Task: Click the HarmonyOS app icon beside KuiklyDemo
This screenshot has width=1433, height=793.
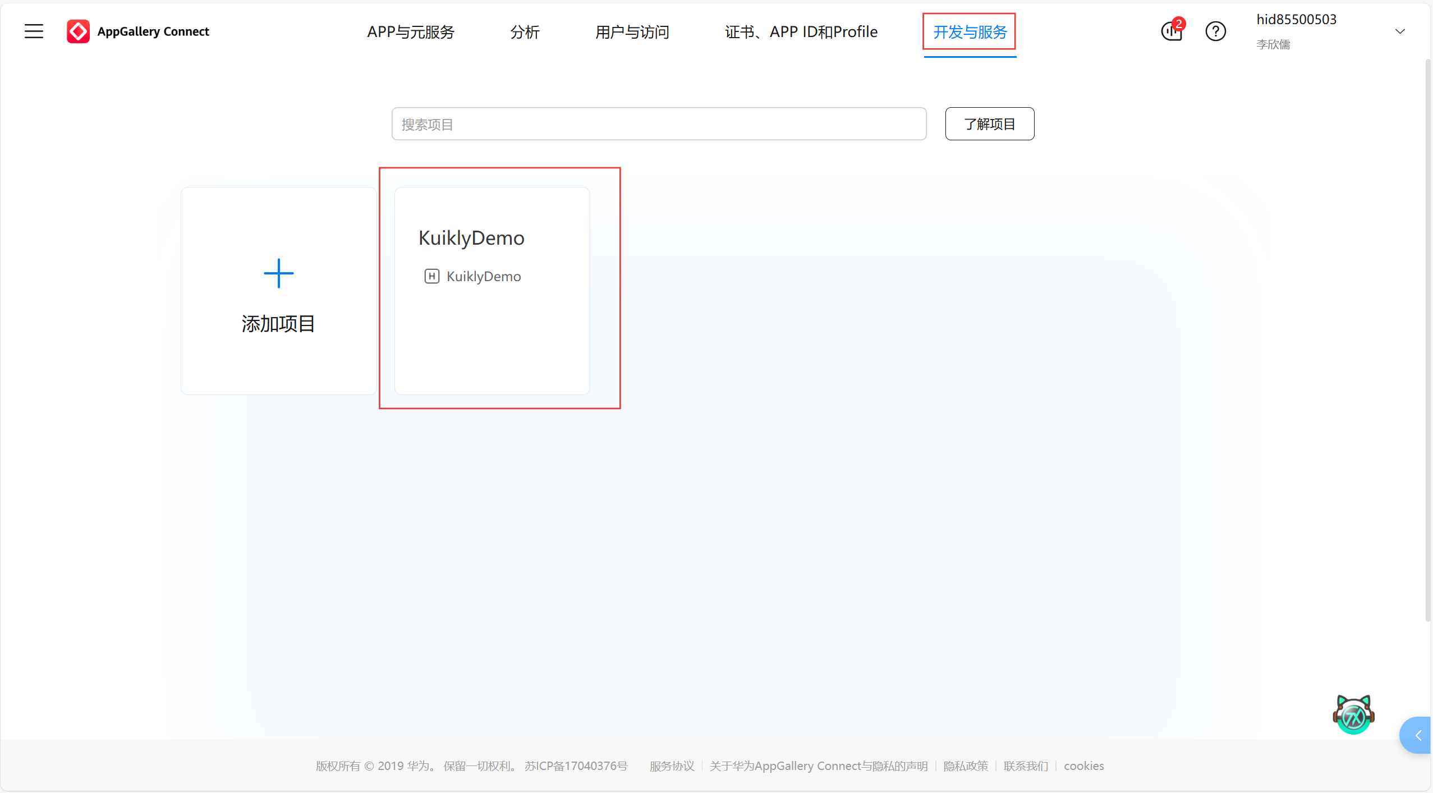Action: pyautogui.click(x=431, y=276)
